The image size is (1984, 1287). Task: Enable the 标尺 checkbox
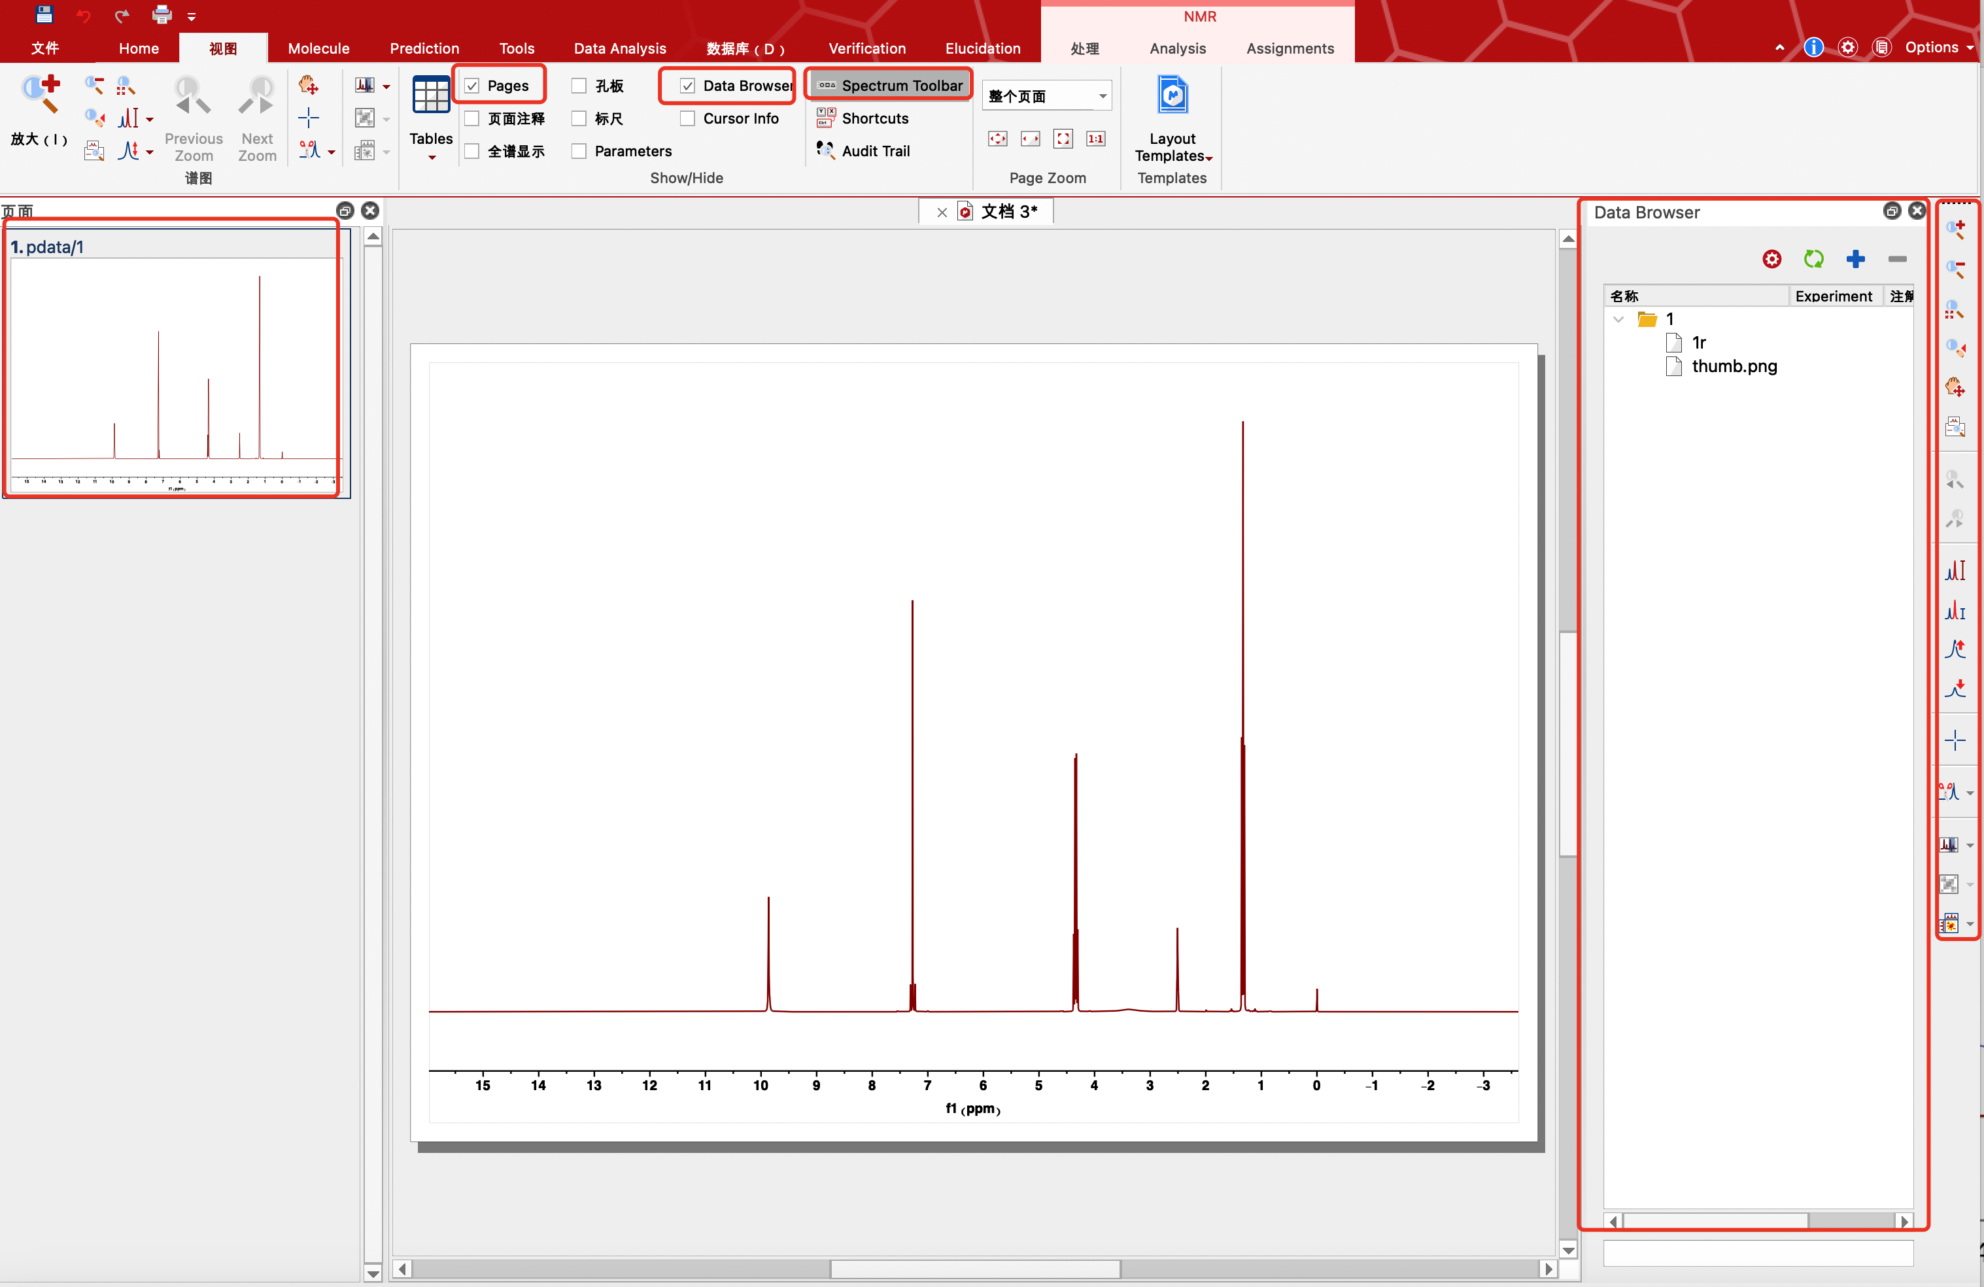[x=579, y=118]
